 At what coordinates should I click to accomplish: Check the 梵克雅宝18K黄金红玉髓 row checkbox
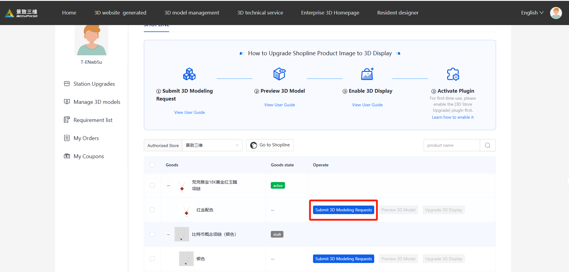tap(152, 185)
